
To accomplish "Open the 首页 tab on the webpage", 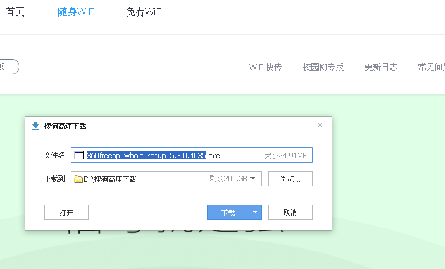I will 15,12.
